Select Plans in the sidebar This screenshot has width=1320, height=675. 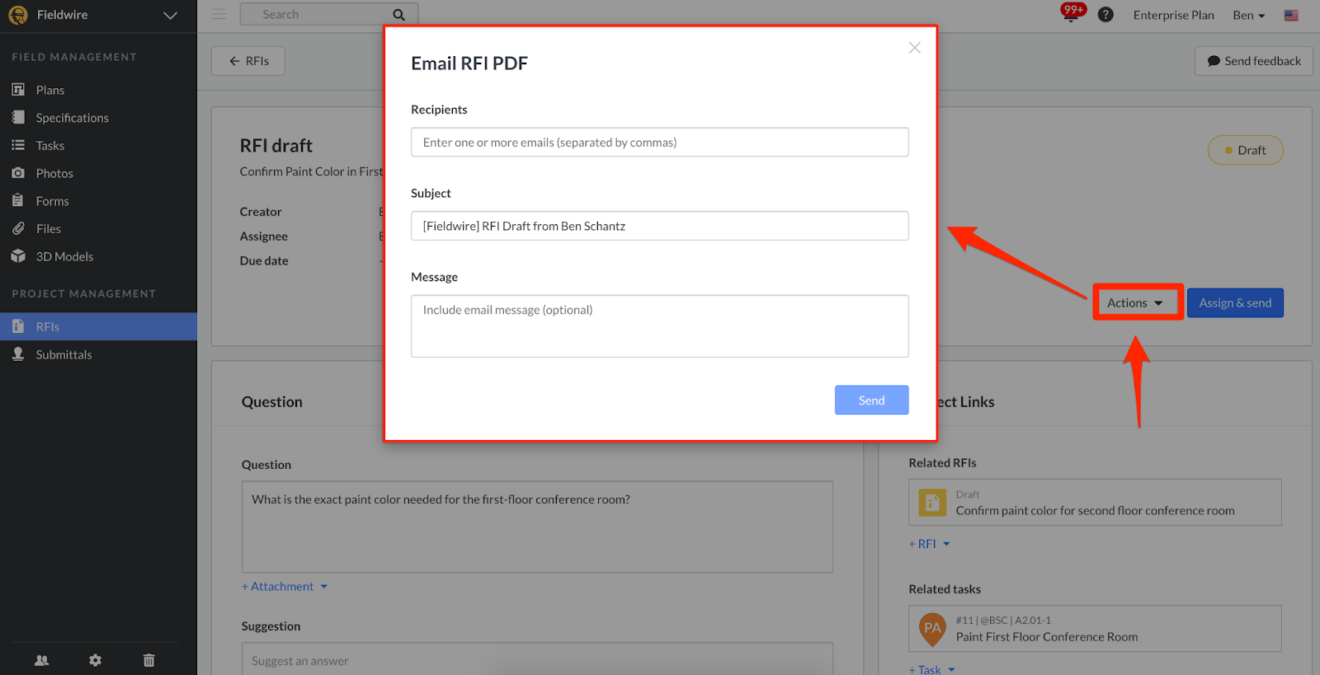click(49, 90)
